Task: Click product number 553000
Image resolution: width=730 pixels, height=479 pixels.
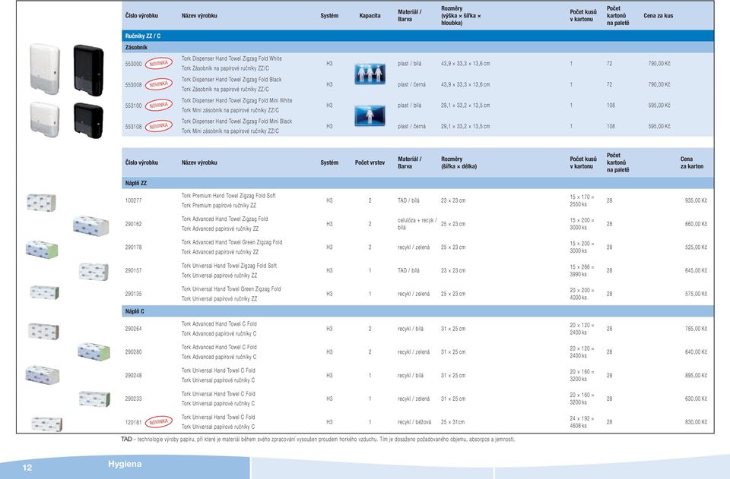Action: pyautogui.click(x=133, y=64)
